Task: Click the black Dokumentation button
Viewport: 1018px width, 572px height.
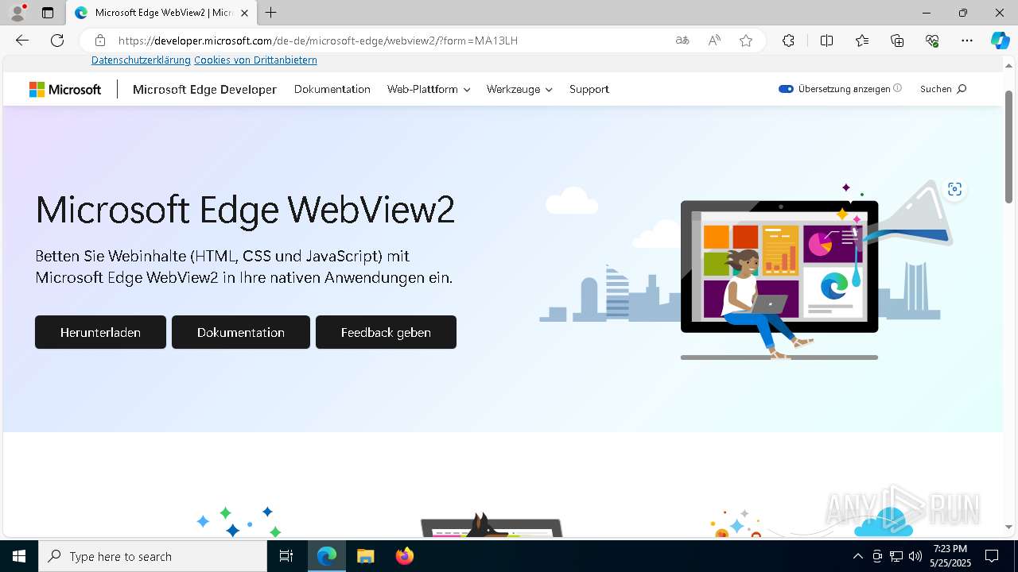Action: click(241, 332)
